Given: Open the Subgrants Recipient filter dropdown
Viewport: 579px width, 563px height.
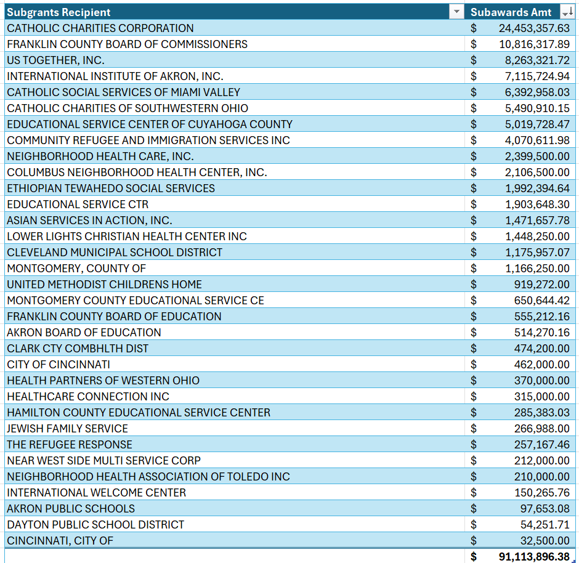Looking at the screenshot, I should click(456, 12).
